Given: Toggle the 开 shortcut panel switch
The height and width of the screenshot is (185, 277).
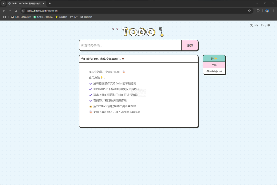Looking at the screenshot, I should click(x=214, y=58).
